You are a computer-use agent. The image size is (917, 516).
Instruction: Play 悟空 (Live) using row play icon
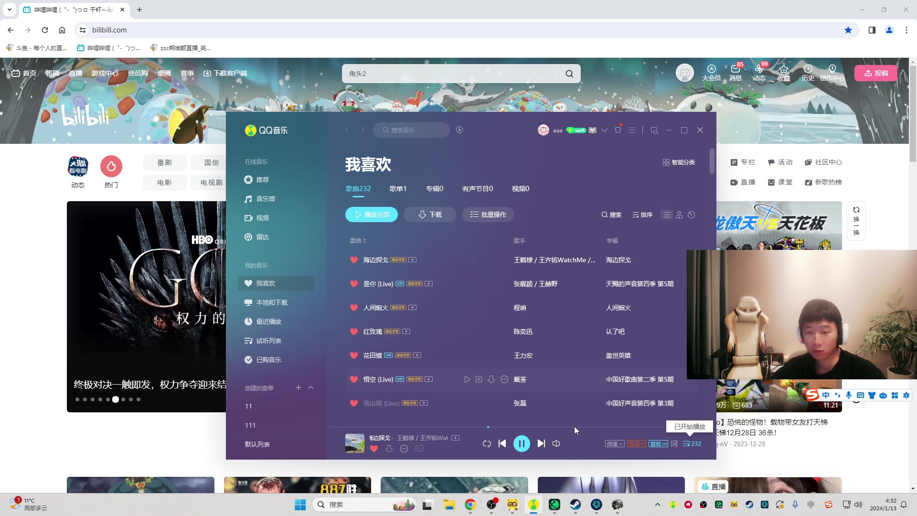pos(467,379)
